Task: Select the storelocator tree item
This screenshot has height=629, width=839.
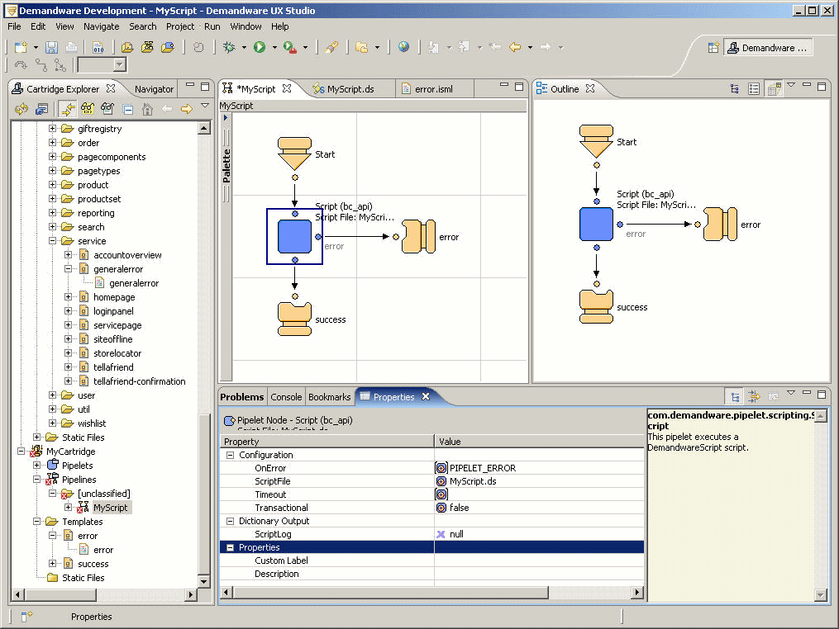Action: 117,353
